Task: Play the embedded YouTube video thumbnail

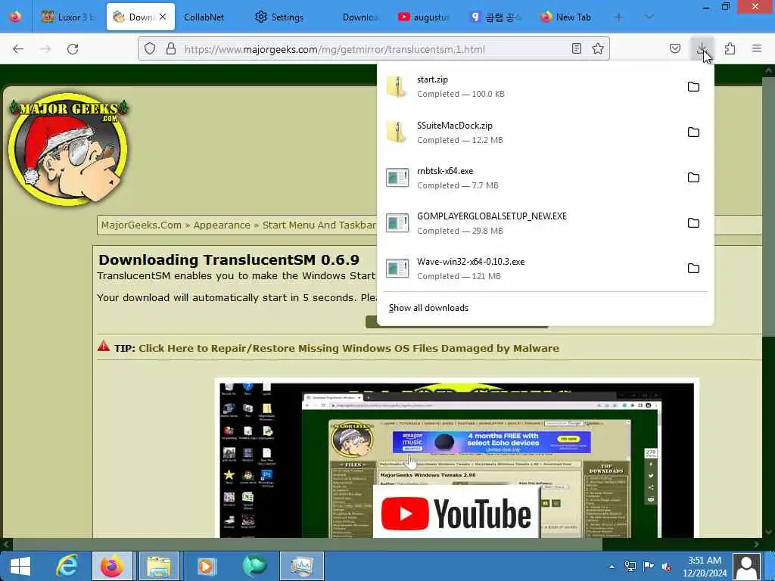Action: click(455, 459)
